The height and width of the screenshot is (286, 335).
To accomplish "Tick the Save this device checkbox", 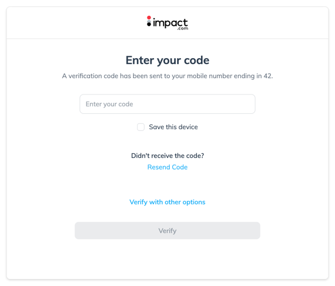I will [141, 127].
